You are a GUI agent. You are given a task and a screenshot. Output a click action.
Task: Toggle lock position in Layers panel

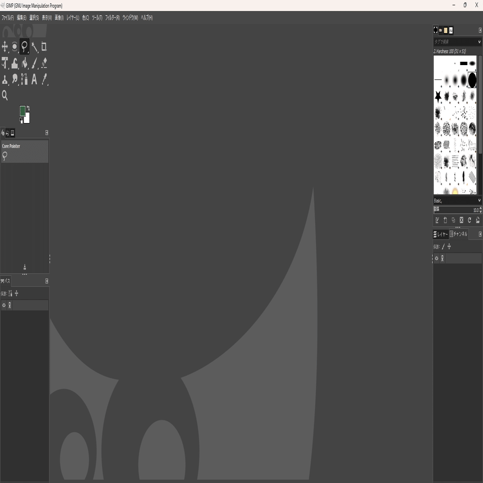pyautogui.click(x=449, y=247)
